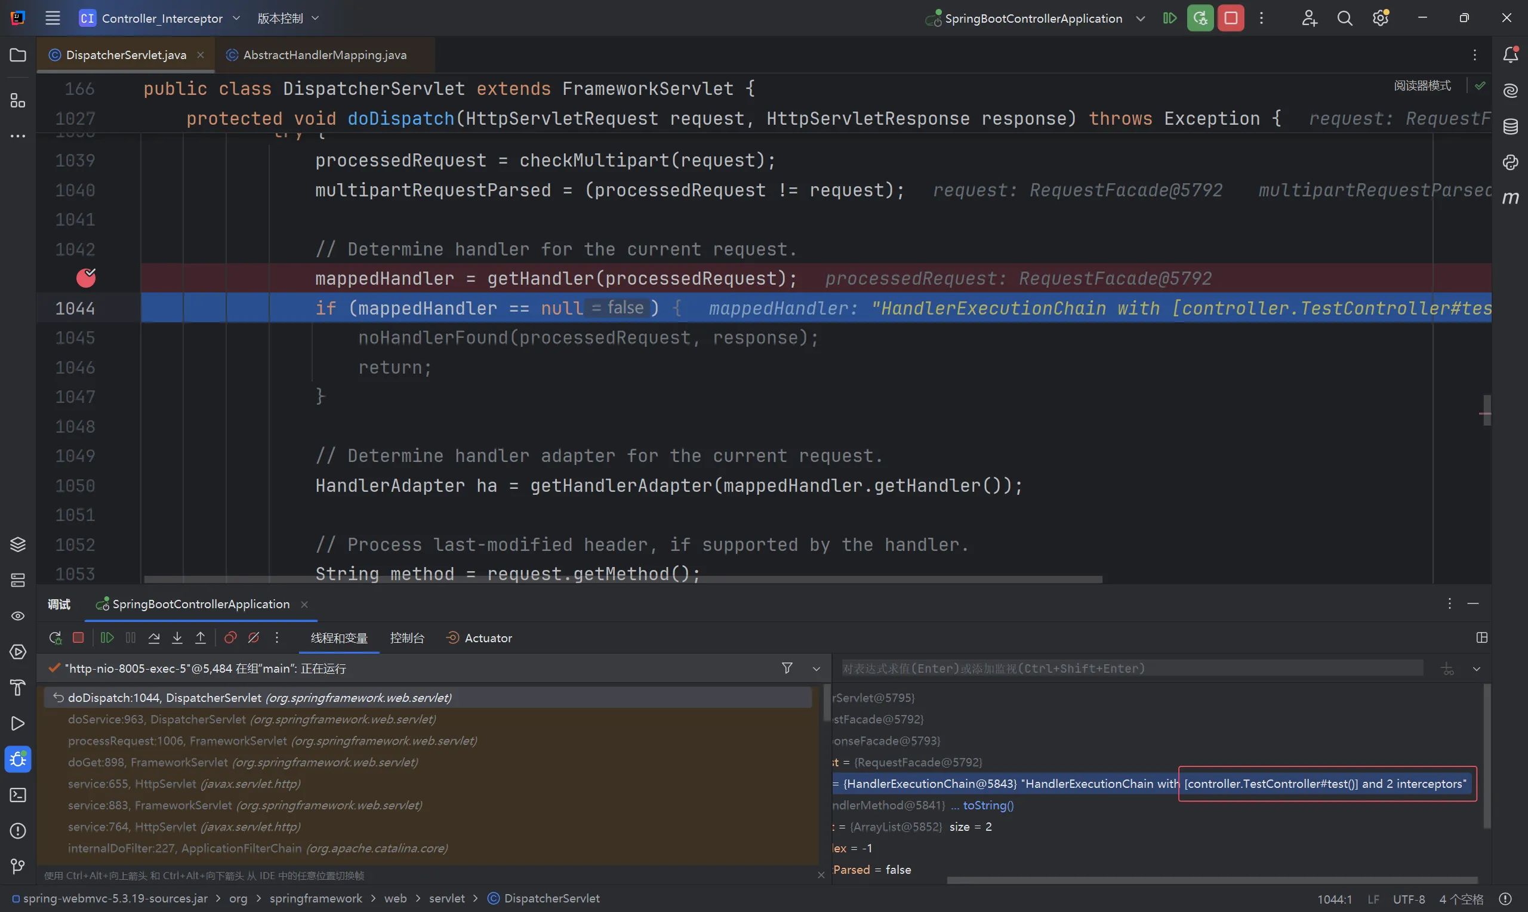Image resolution: width=1528 pixels, height=912 pixels.
Task: Open the Terminal tool window
Action: (x=18, y=795)
